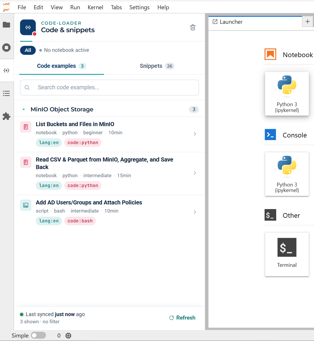Click 'Last synced just now ago' text
Viewport: 314px width, 341px height.
point(55,314)
